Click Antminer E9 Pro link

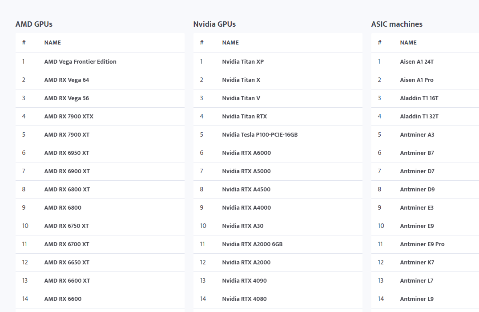coord(422,244)
